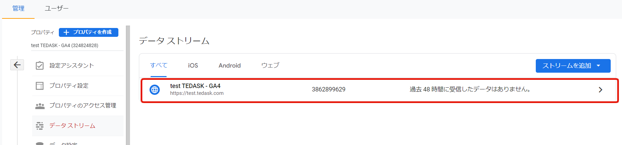Select the ウェブ stream filter tab

(270, 66)
